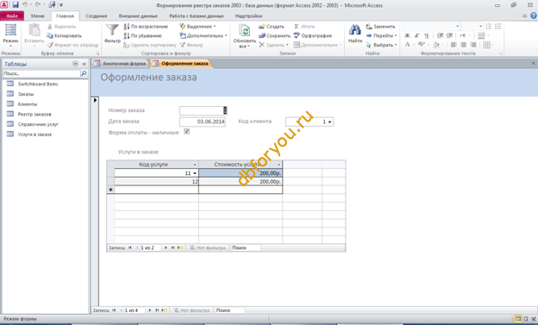This screenshot has height=325, width=538.
Task: Switch to Внешние данные tab
Action: click(x=138, y=16)
